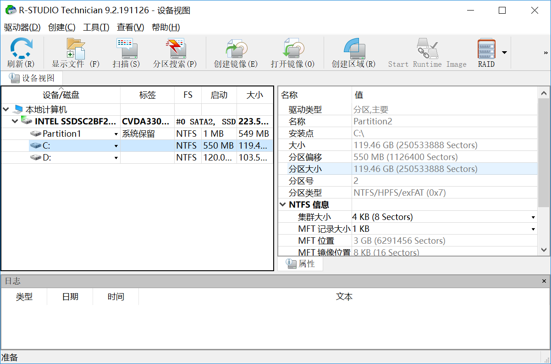Viewport: 551px width, 364px height.
Task: Click the 大小 column header in device list
Action: click(255, 95)
